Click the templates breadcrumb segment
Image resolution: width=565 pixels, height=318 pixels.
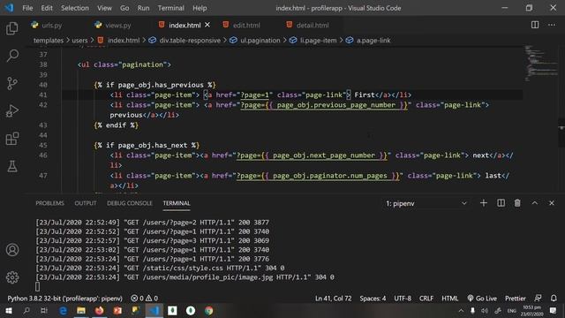click(49, 41)
